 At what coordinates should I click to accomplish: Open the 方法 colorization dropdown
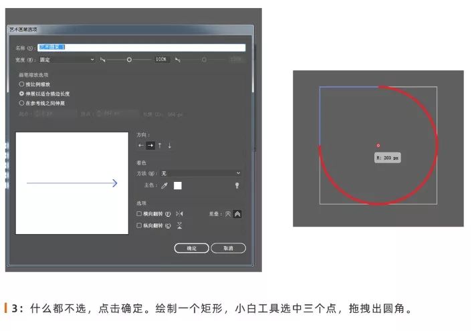(x=201, y=173)
